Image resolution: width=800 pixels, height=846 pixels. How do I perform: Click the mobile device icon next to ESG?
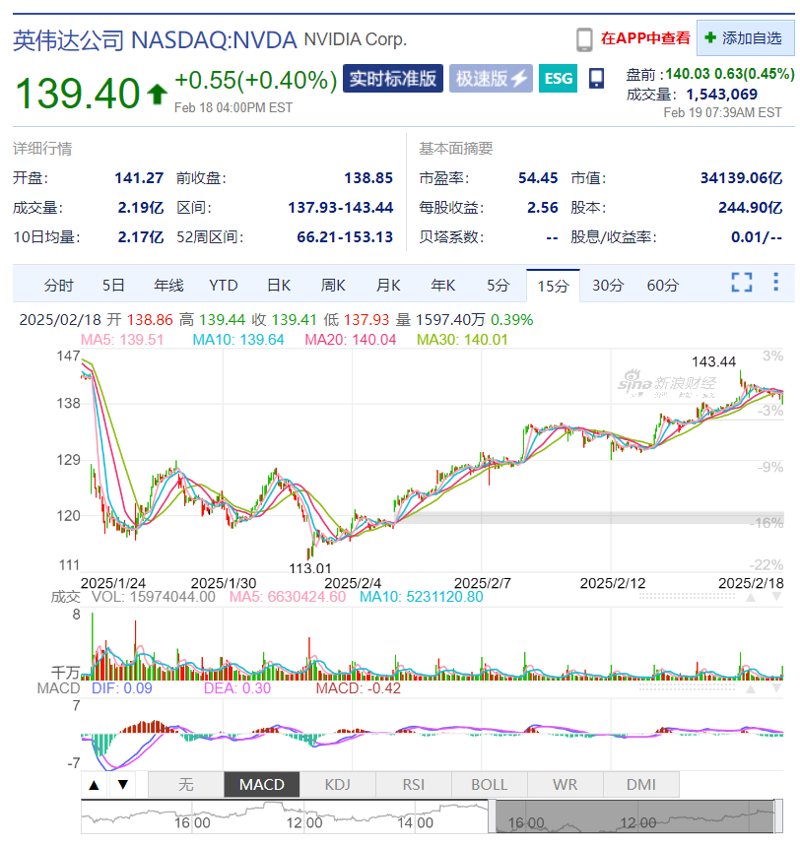596,78
